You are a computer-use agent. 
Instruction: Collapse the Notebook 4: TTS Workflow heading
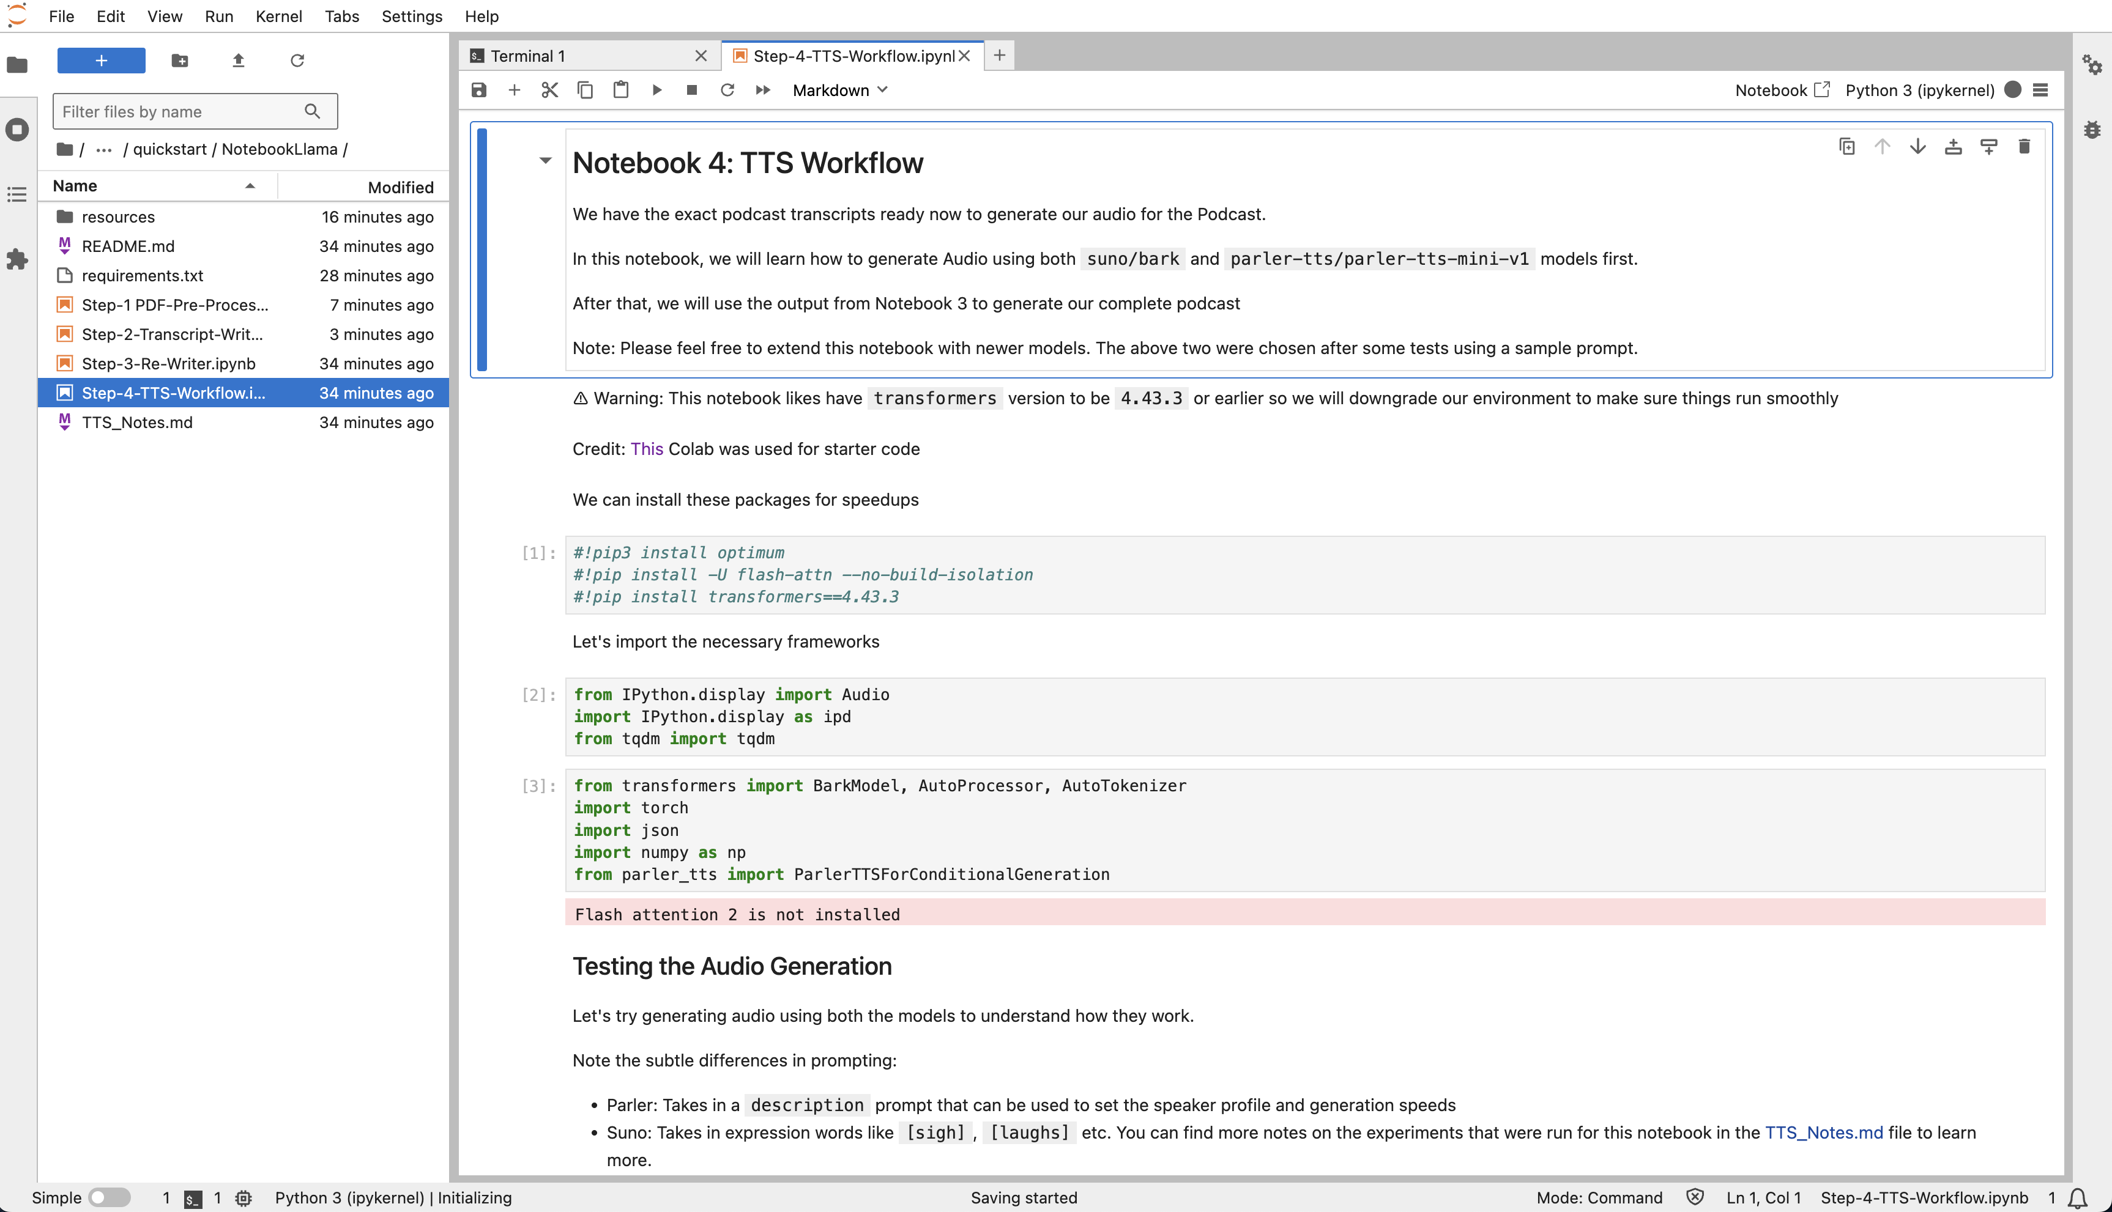[x=546, y=160]
